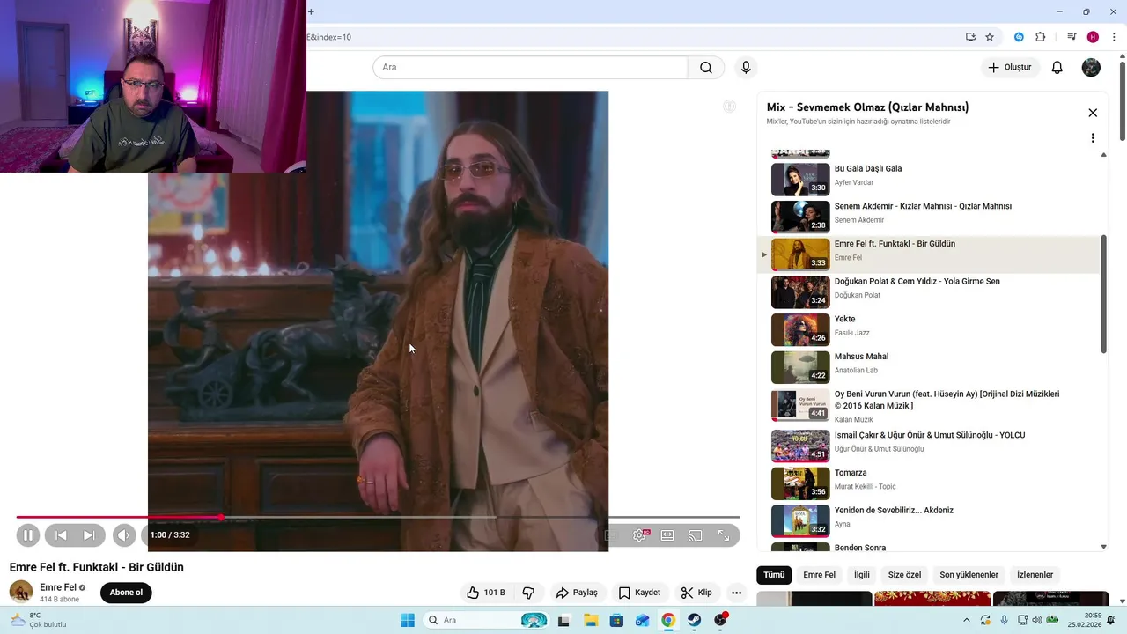Open the Chrome three-dot menu

pos(1114,37)
